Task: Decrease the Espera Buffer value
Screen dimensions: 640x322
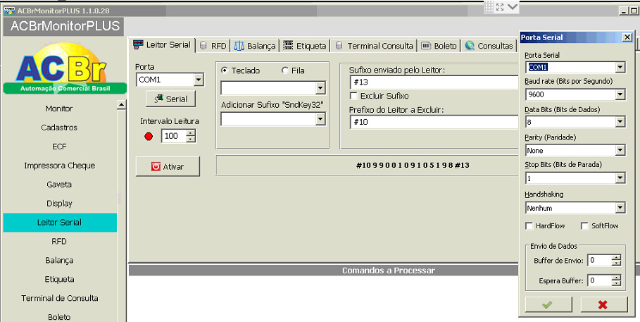Action: click(x=616, y=283)
